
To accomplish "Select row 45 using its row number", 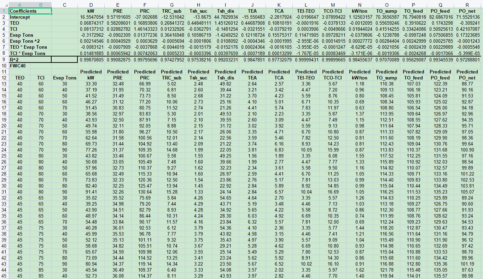I will point(4,276).
